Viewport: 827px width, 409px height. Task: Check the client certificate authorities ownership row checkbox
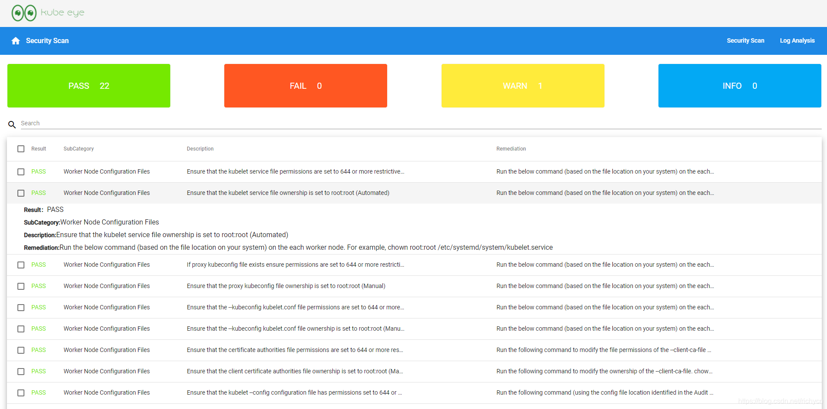21,372
